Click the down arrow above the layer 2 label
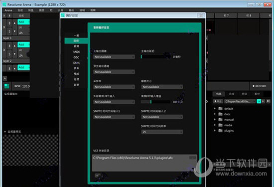 click(14, 54)
